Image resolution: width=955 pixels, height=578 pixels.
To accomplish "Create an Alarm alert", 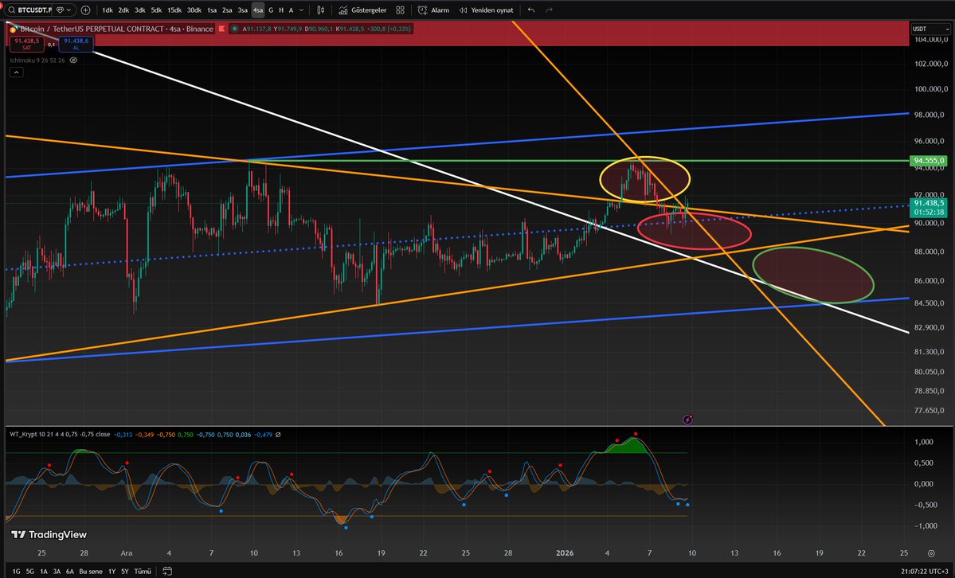I will point(433,10).
